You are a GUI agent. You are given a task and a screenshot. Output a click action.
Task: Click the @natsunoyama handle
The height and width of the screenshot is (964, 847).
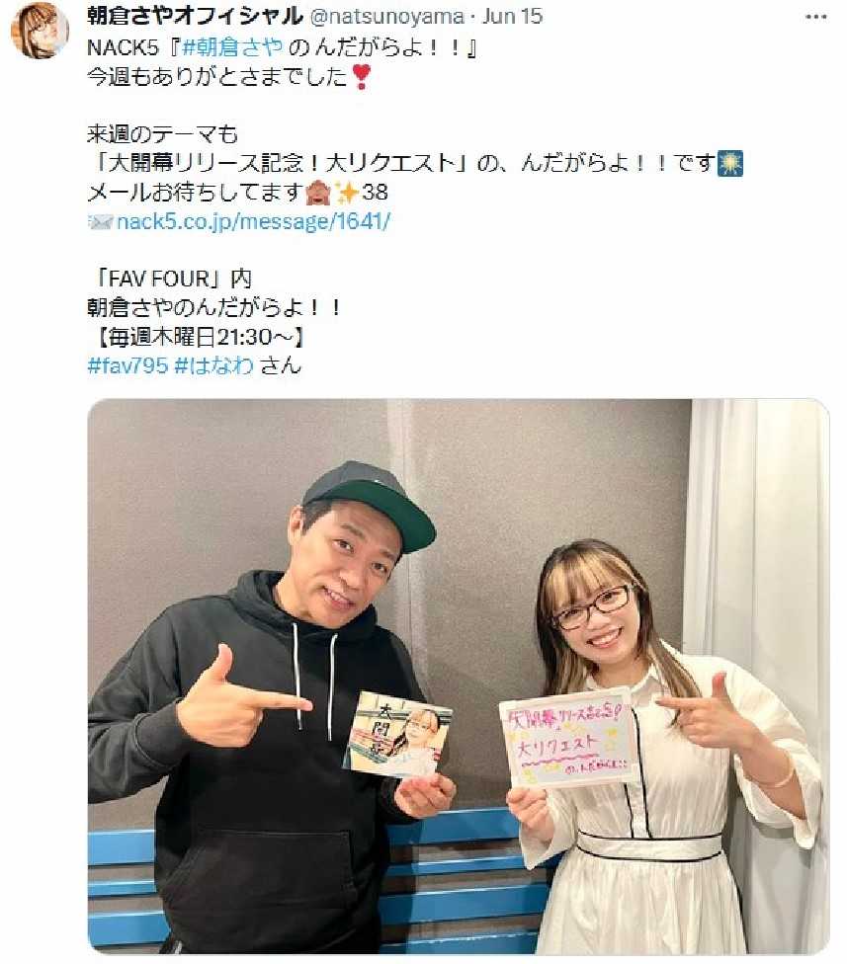[386, 17]
